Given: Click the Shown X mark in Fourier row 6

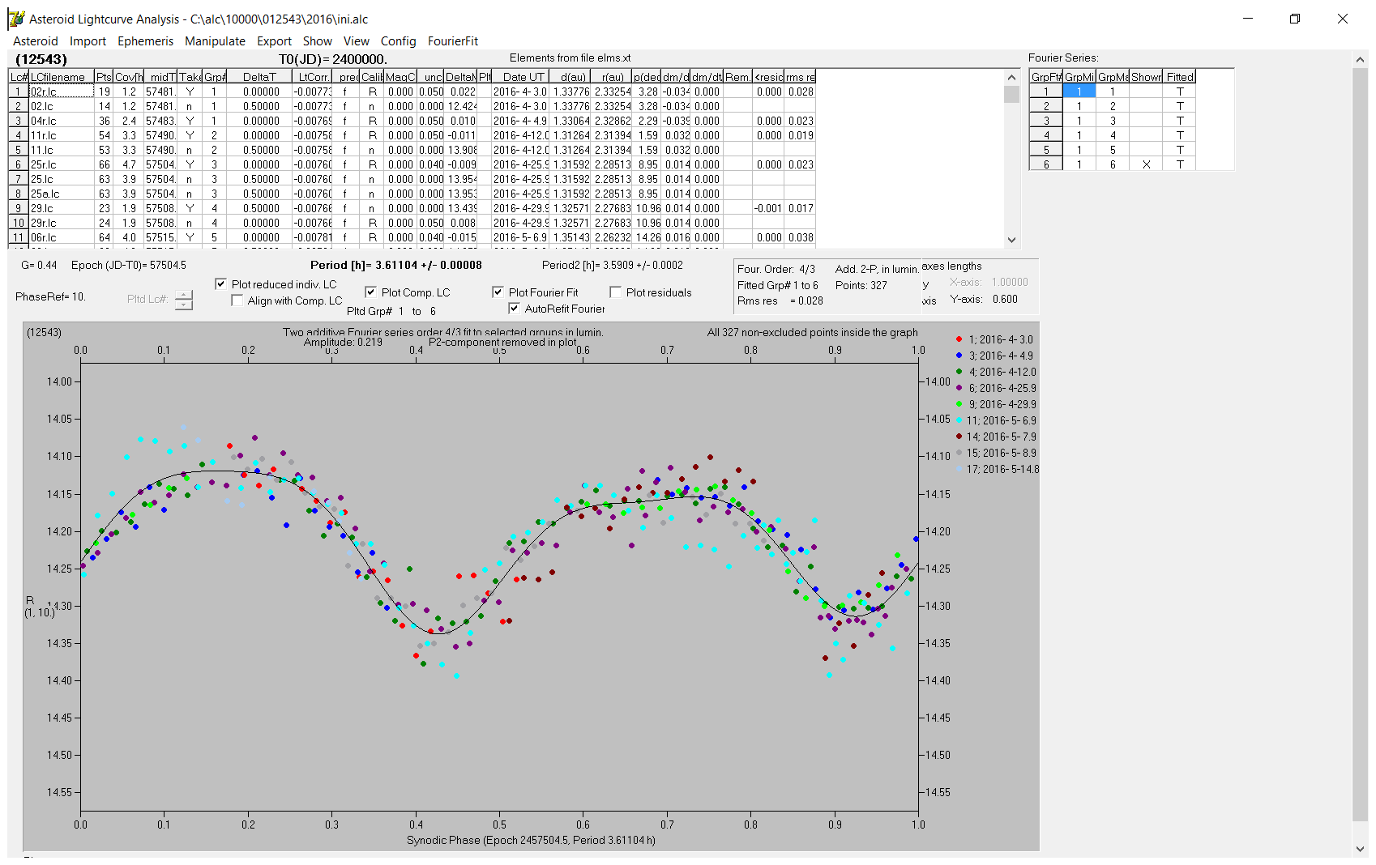Looking at the screenshot, I should (x=1146, y=164).
